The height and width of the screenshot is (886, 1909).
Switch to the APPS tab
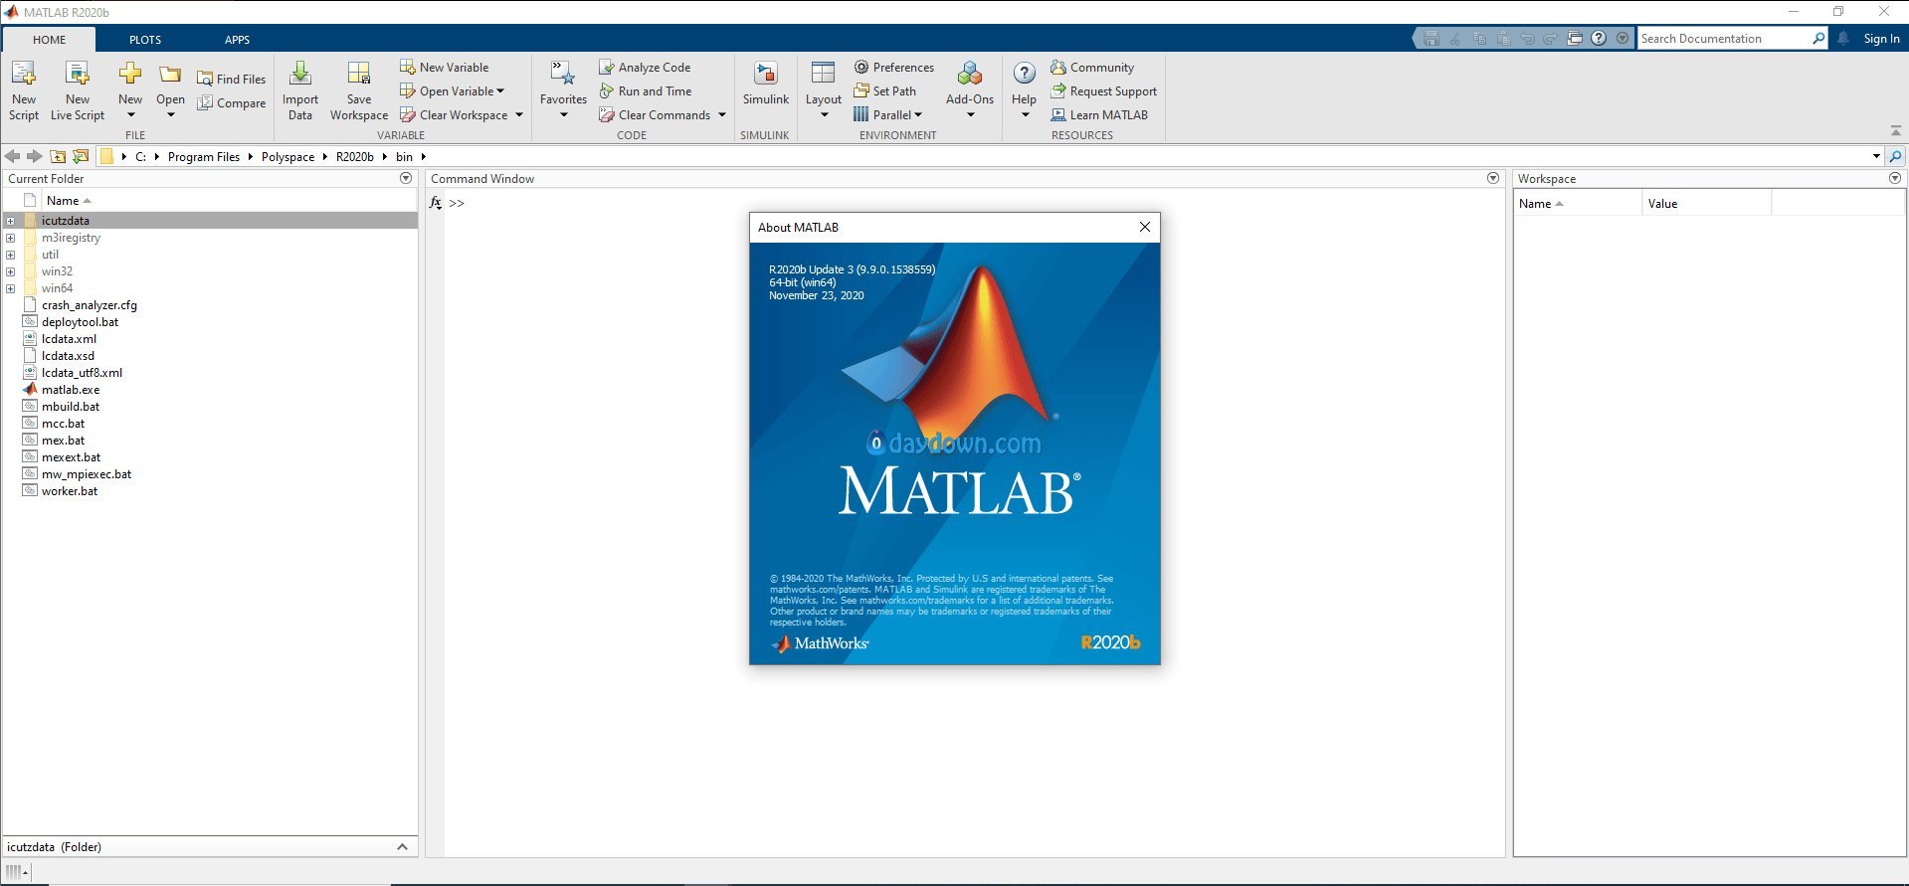click(238, 40)
